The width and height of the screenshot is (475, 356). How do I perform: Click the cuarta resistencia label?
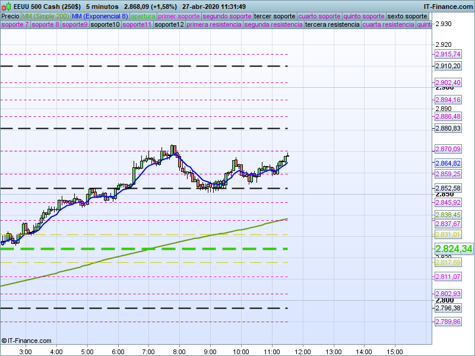388,25
